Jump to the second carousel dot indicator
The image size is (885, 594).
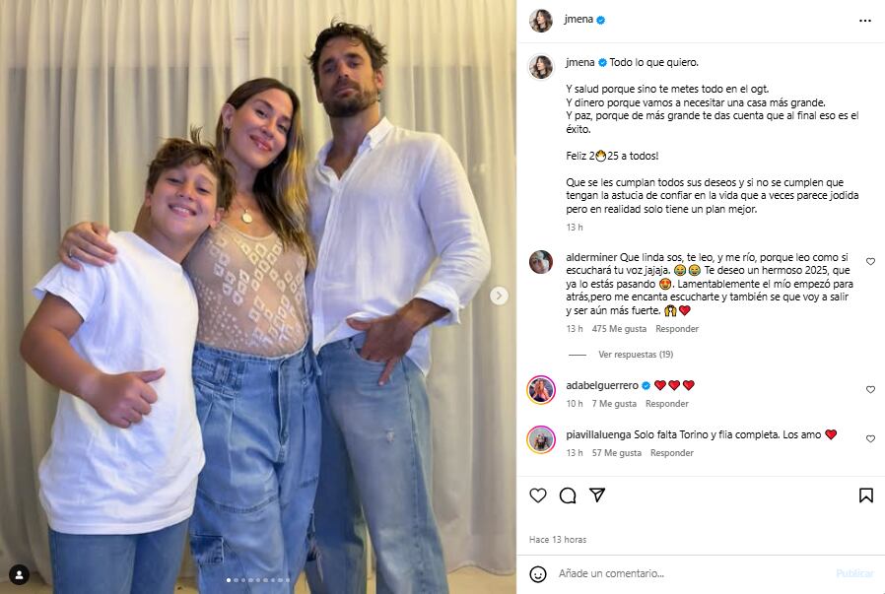point(236,580)
